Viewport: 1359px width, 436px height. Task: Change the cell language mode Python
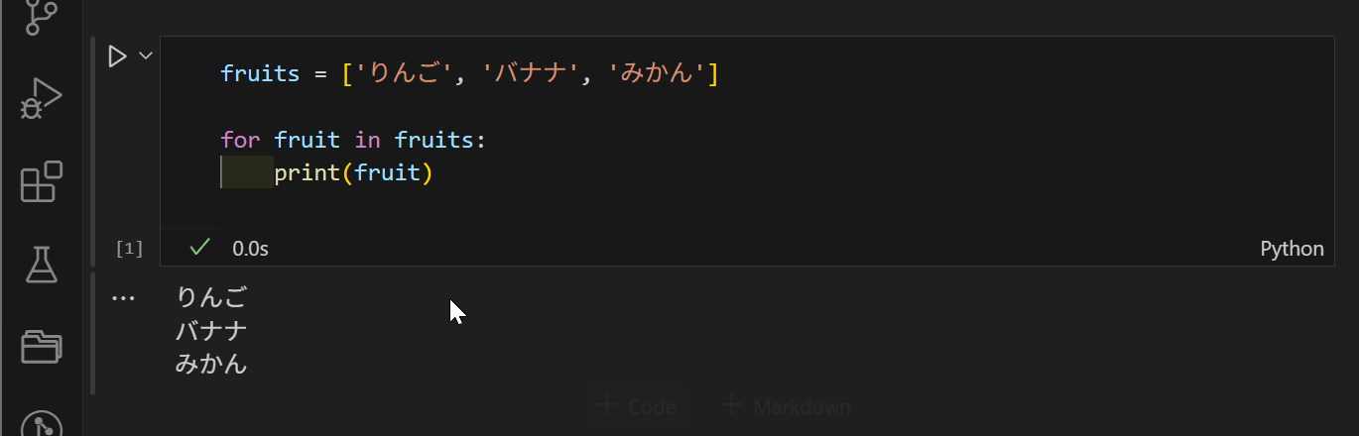(1292, 249)
